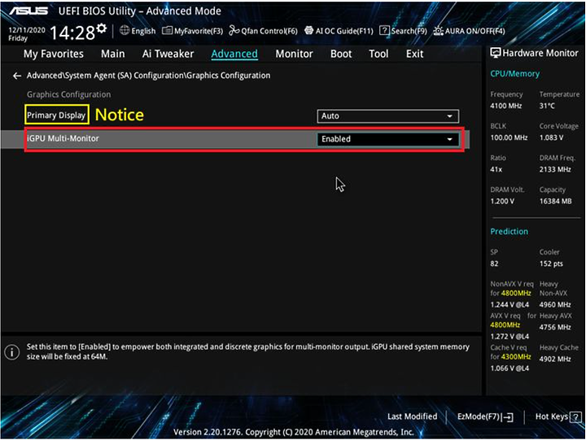Click the Search question mark icon
This screenshot has height=440, width=586.
384,31
